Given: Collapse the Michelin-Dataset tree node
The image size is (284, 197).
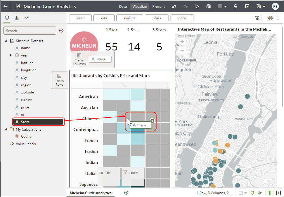Looking at the screenshot, I should pos(5,41).
